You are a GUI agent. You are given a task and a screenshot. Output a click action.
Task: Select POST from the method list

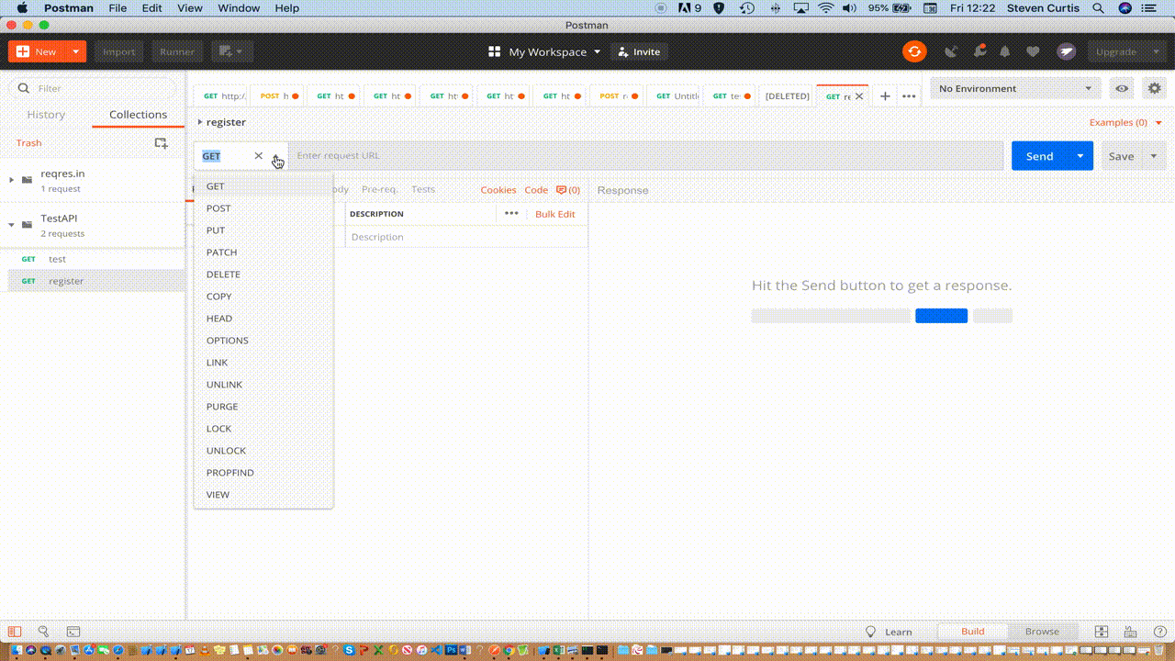(263, 208)
